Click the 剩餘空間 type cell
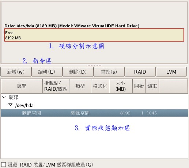This screenshot has width=189, height=168. pyautogui.click(x=80, y=113)
